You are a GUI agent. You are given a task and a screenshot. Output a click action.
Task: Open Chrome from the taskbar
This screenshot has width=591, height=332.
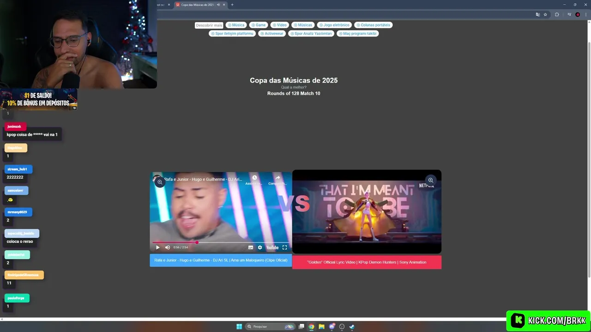click(x=312, y=326)
